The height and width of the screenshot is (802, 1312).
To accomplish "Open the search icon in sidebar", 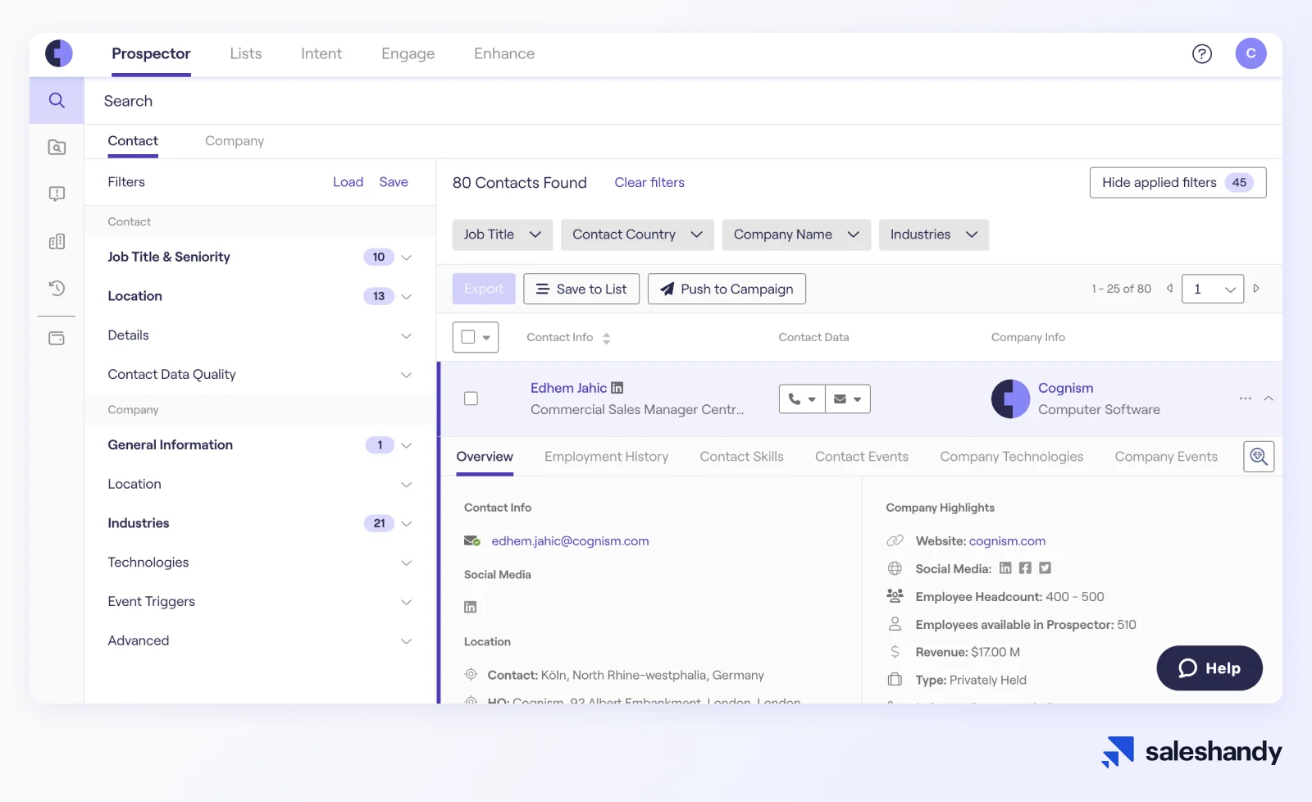I will click(x=57, y=100).
